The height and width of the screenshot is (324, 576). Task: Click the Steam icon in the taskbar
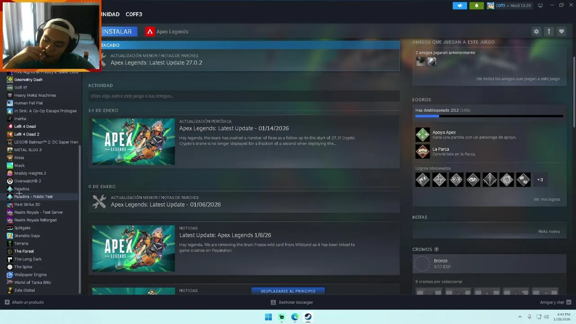coord(308,317)
